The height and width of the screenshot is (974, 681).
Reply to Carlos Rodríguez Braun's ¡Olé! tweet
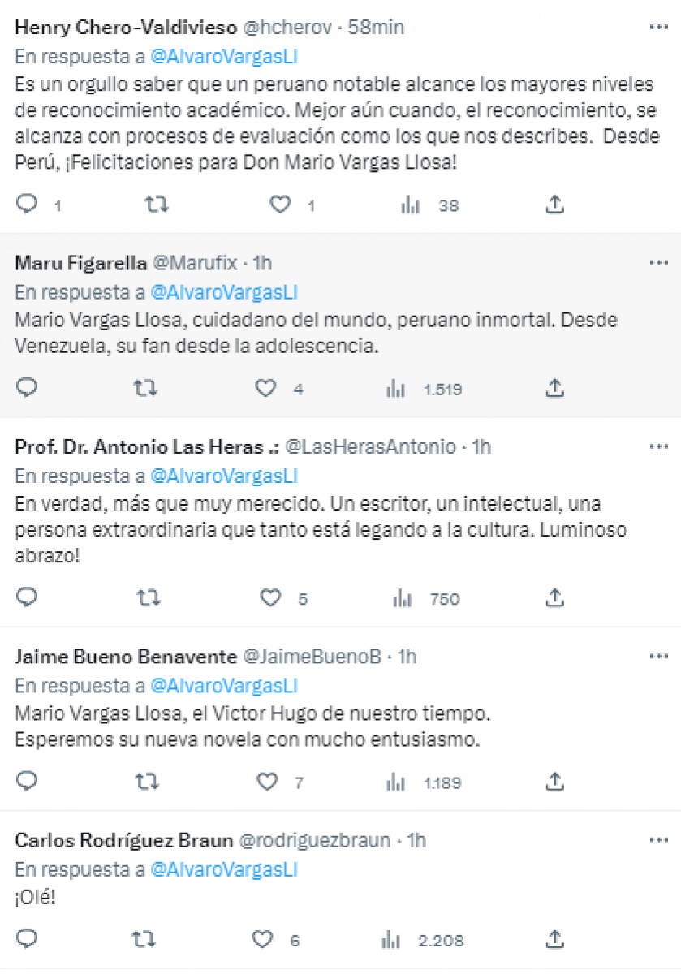(28, 940)
